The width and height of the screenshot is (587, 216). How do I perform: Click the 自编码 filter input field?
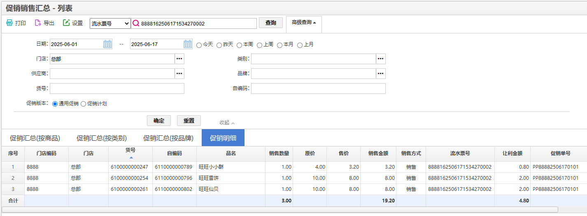(x=318, y=88)
